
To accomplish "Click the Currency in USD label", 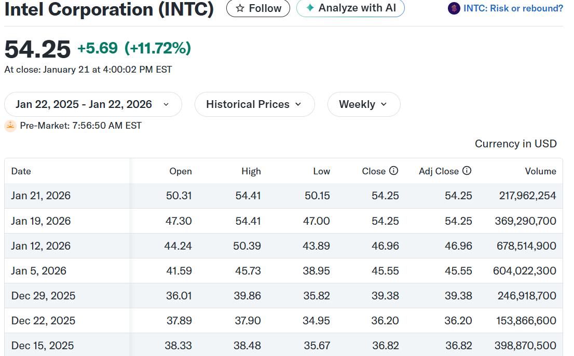I will tap(516, 144).
